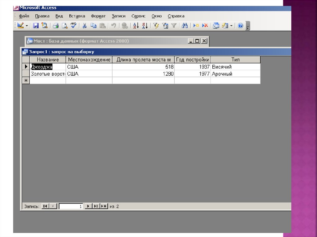Sort records ascending
This screenshot has width=317, height=237.
[x=136, y=26]
